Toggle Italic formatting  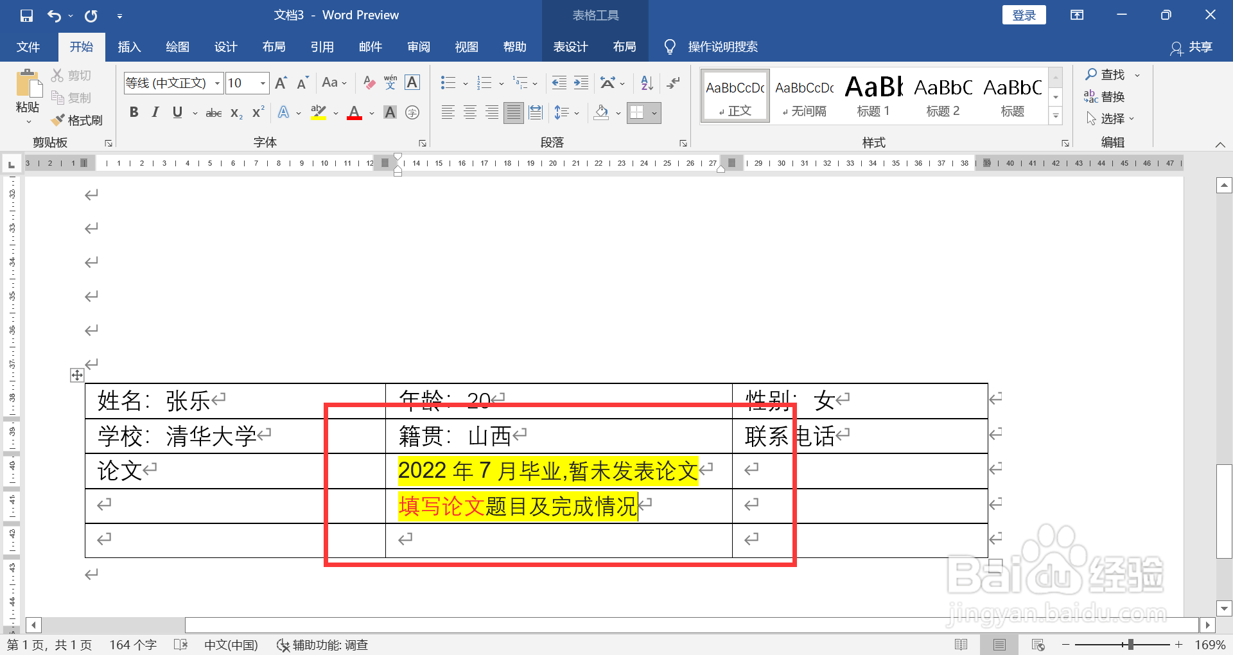(x=155, y=113)
